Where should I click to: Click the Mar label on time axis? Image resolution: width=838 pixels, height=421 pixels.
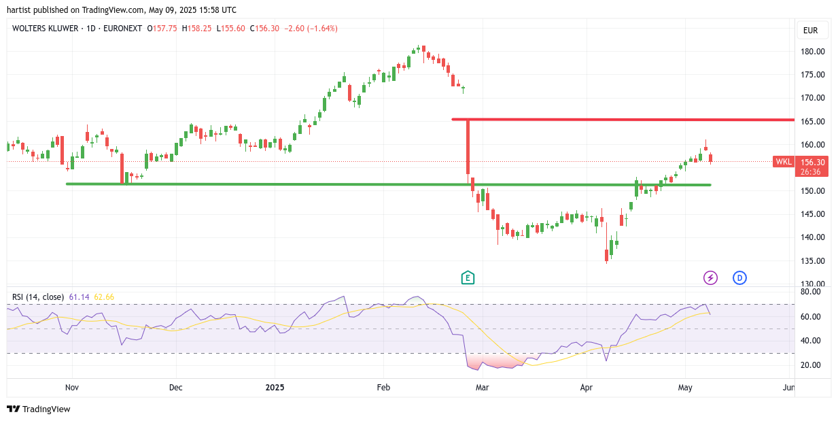pos(483,388)
